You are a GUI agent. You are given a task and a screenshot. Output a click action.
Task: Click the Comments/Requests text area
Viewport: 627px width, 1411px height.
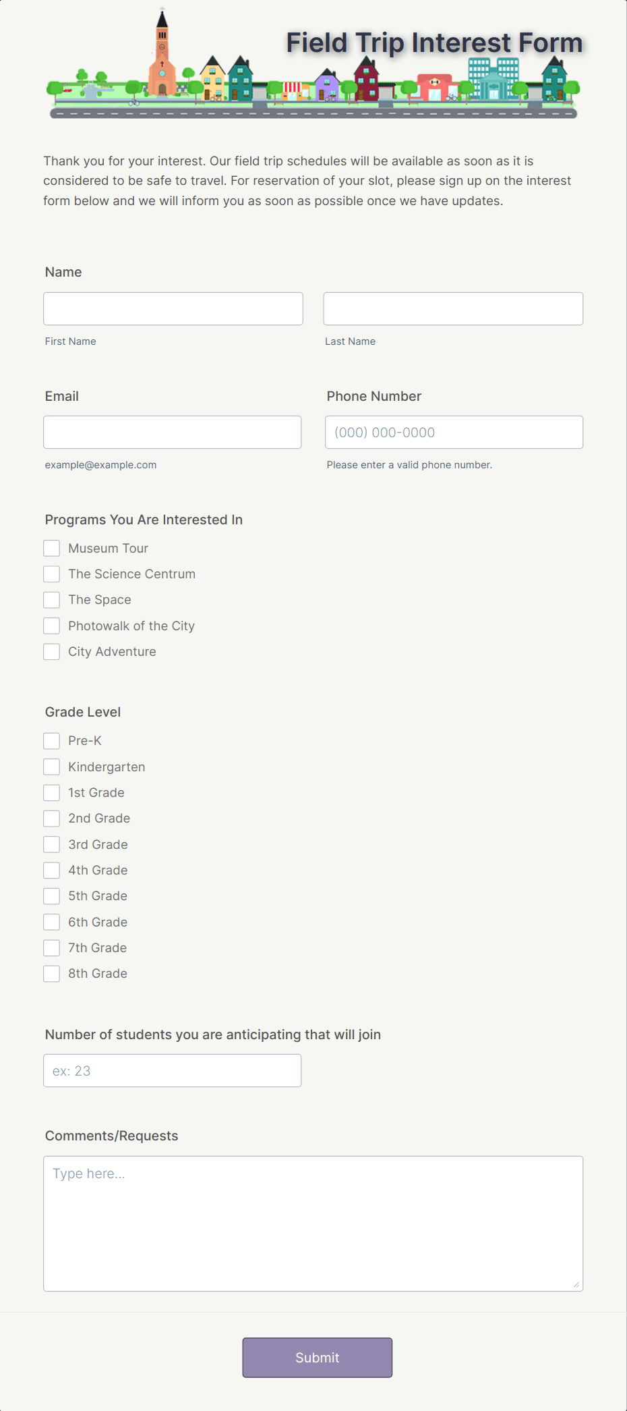tap(313, 1221)
